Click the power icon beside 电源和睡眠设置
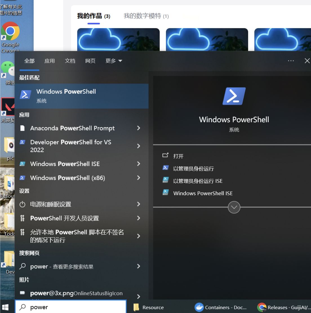 [23, 204]
